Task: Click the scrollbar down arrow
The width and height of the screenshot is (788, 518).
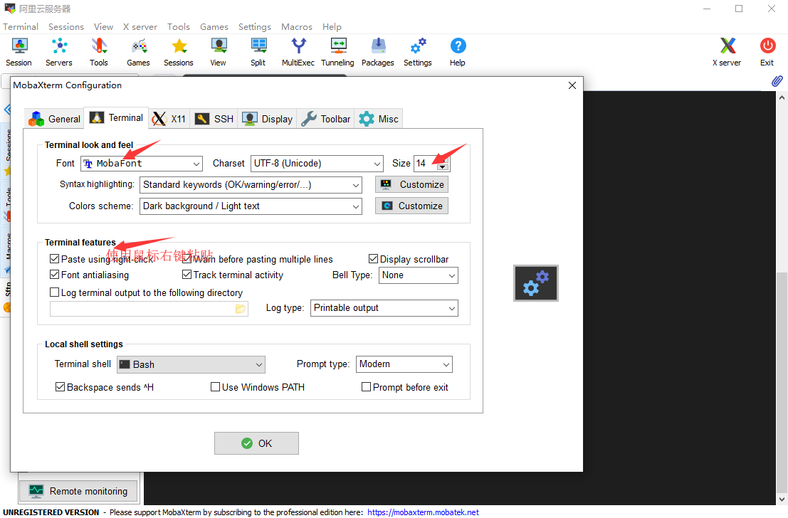Action: coord(782,499)
